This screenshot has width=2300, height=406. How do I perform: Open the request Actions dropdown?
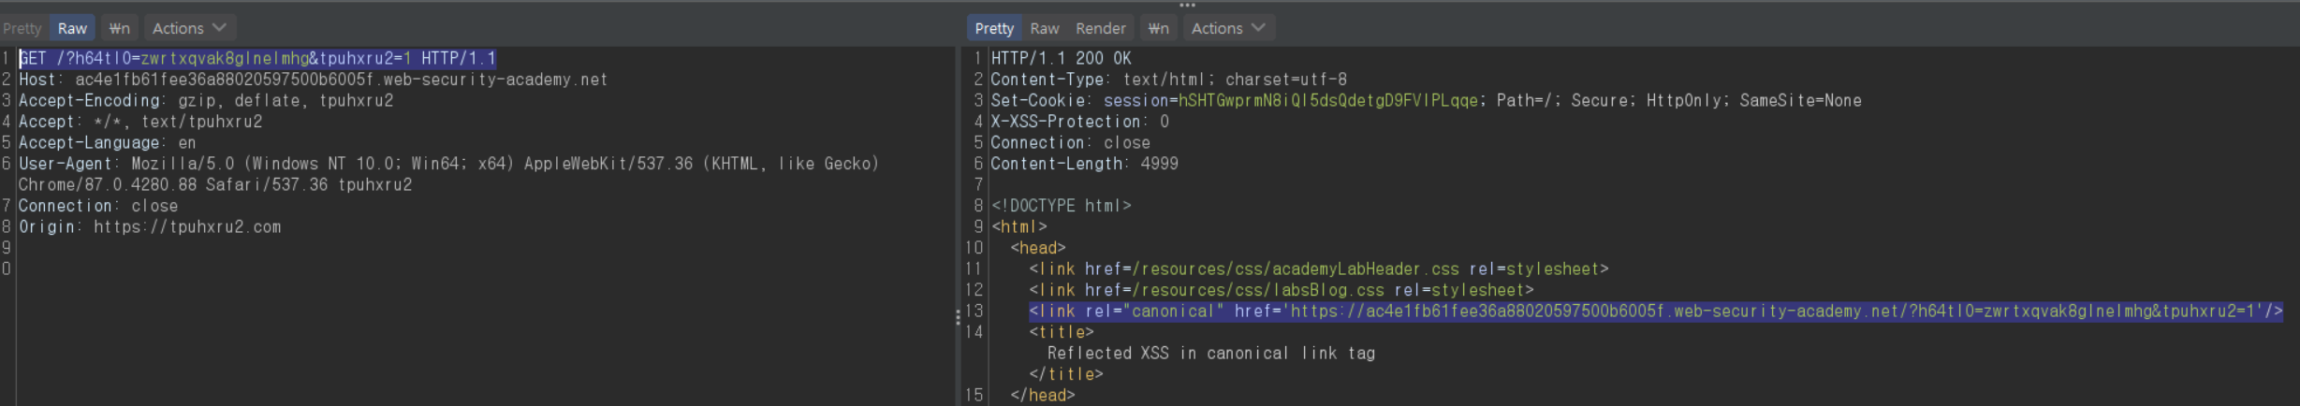coord(188,28)
